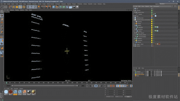Click the Render View clapperboard icon

pos(42,7)
